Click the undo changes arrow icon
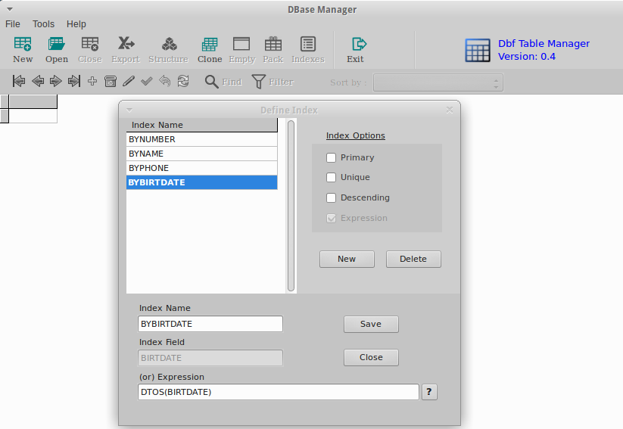Image resolution: width=623 pixels, height=429 pixels. [x=165, y=81]
